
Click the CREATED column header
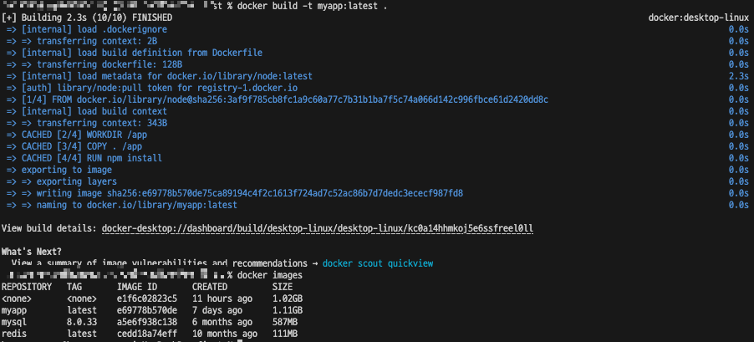pos(210,287)
